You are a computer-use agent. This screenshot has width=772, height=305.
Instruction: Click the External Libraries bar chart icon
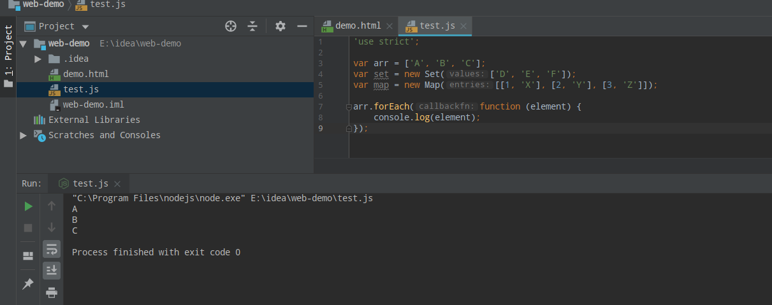pos(40,120)
